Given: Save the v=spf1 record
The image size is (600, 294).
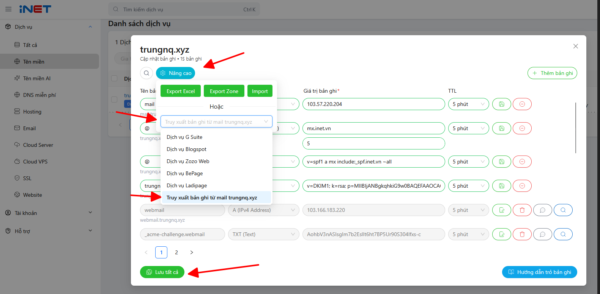Looking at the screenshot, I should [x=502, y=162].
